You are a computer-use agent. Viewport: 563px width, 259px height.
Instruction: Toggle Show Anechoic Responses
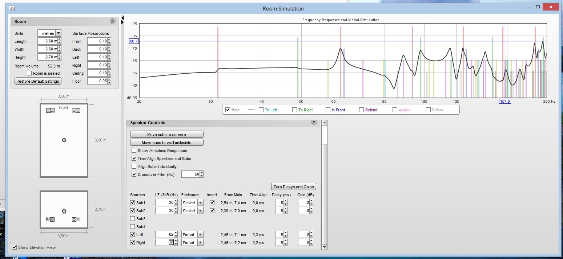tap(134, 151)
